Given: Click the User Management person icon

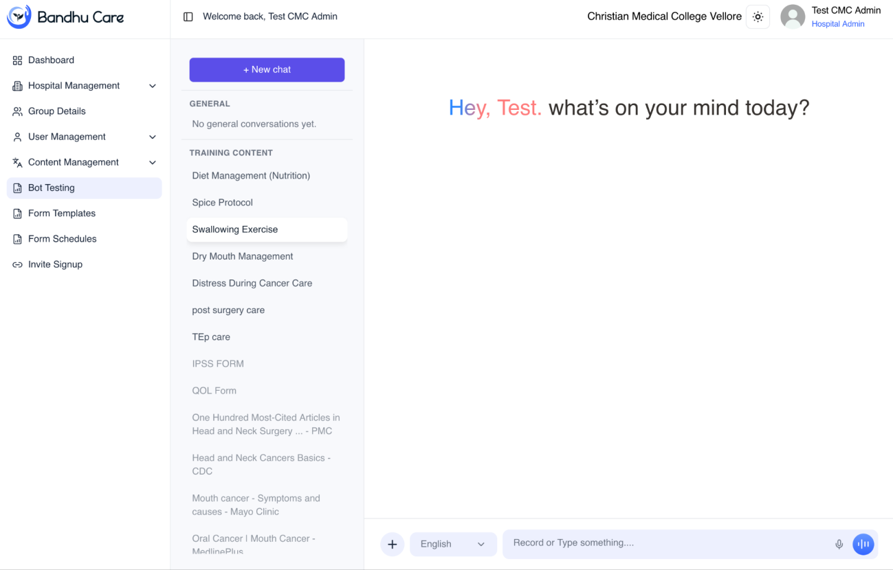Looking at the screenshot, I should coord(18,137).
